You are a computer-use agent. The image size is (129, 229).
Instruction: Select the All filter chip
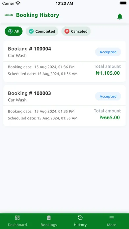click(13, 31)
